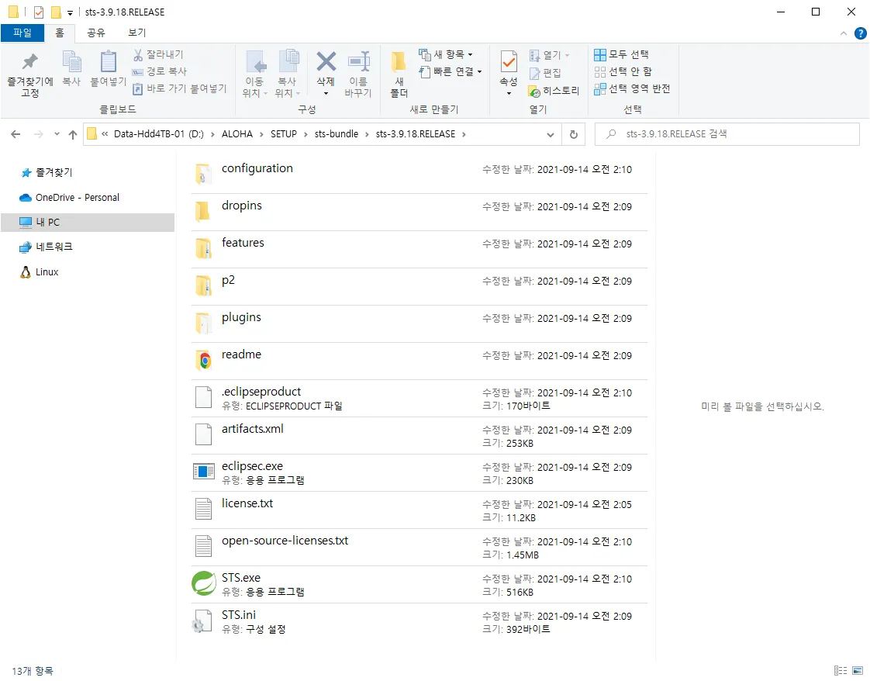Open recent locations dropdown arrow

pyautogui.click(x=57, y=134)
